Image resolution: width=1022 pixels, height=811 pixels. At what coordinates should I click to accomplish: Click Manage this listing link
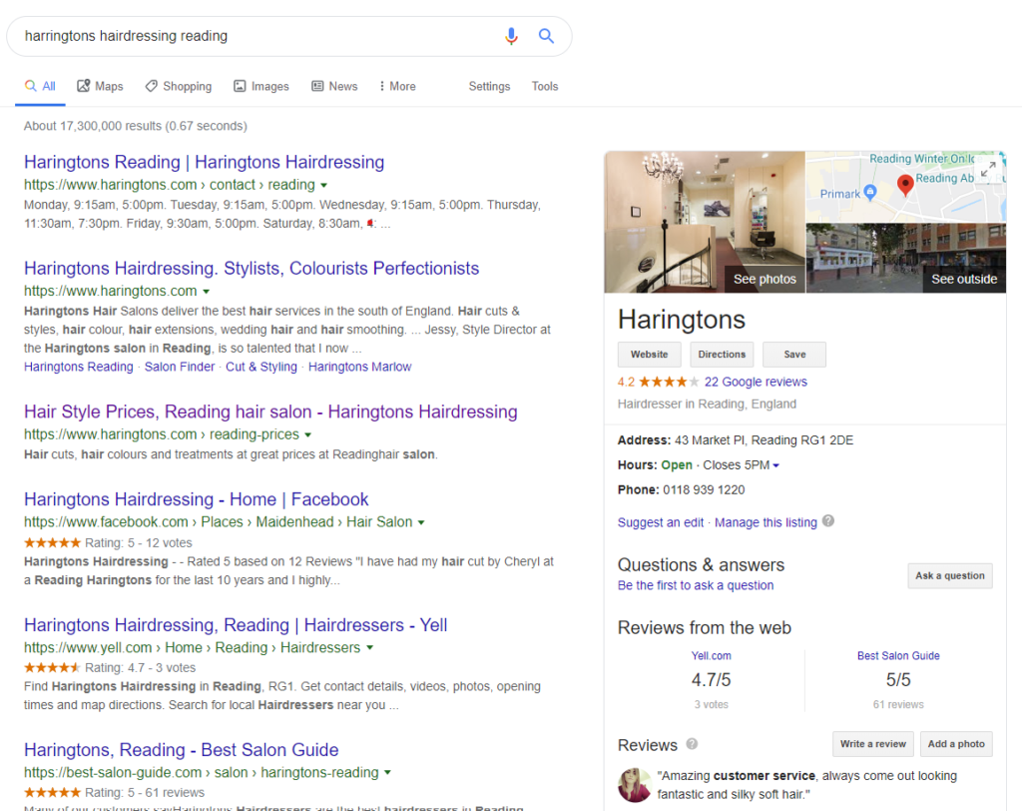click(x=766, y=522)
